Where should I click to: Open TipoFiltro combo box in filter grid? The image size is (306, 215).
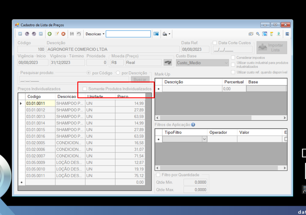pyautogui.click(x=185, y=139)
